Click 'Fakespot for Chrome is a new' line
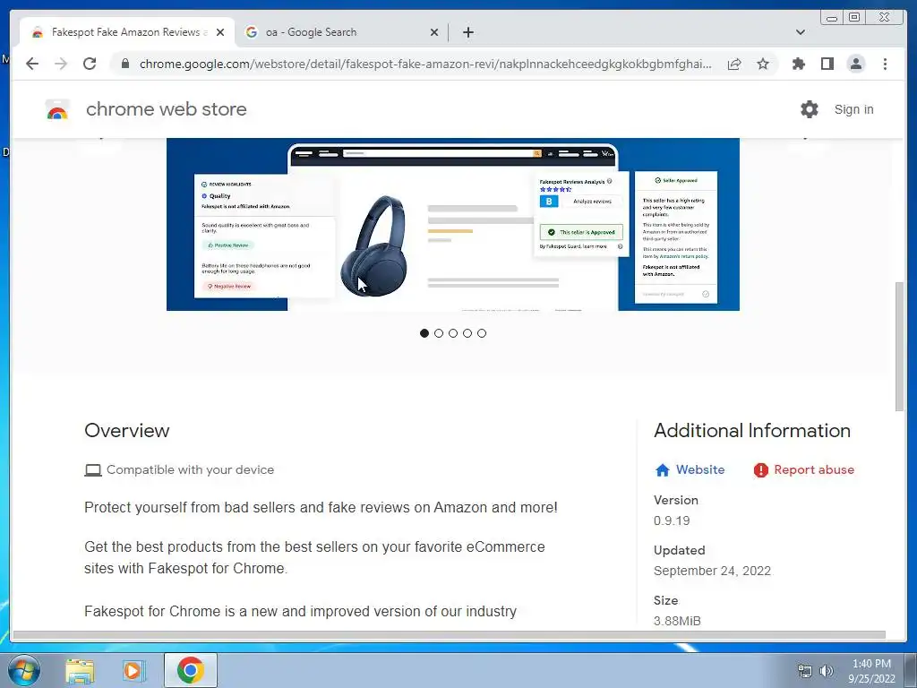Viewport: 917px width, 688px height. (x=301, y=611)
